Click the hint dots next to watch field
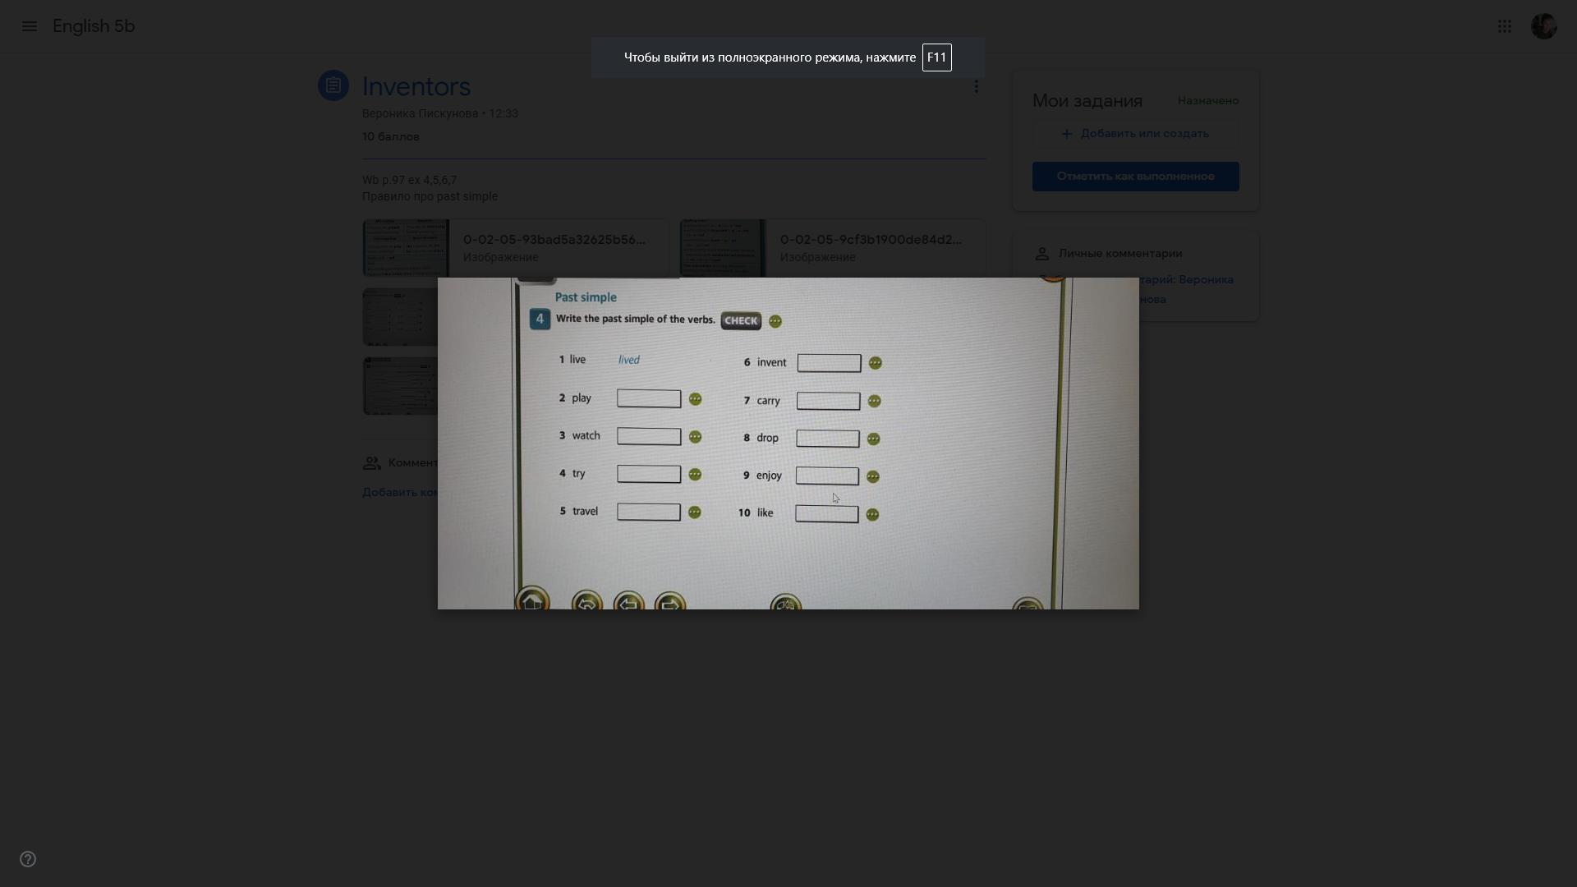This screenshot has width=1577, height=887. [x=696, y=437]
